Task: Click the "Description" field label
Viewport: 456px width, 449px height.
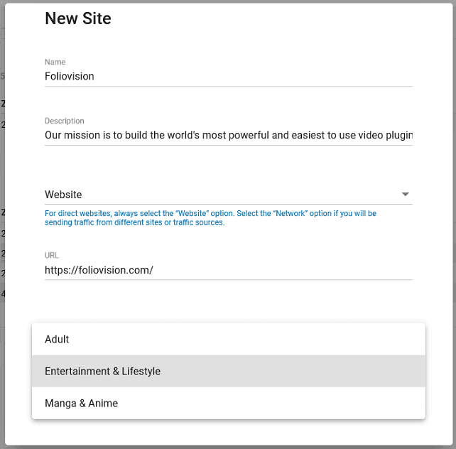Action: click(x=64, y=121)
